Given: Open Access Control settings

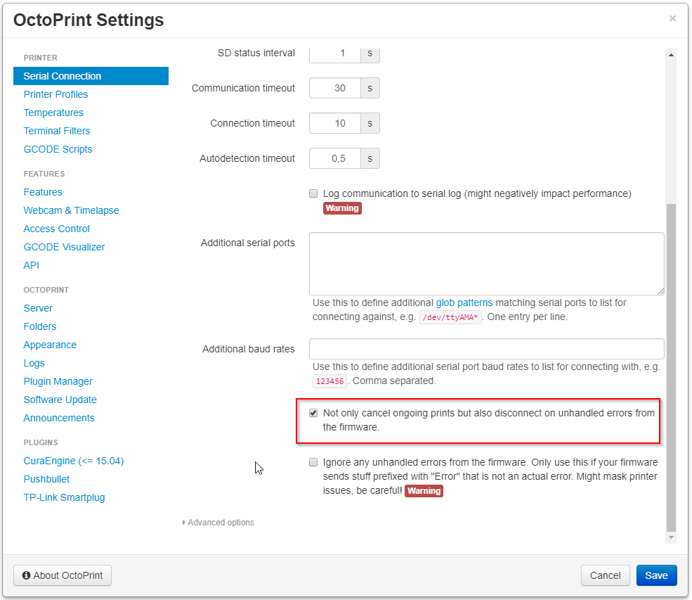Looking at the screenshot, I should point(56,228).
